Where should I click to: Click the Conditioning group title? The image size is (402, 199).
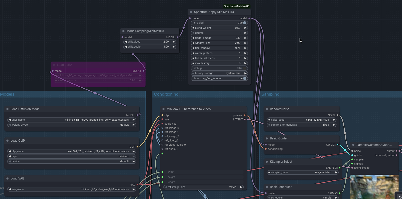[166, 94]
